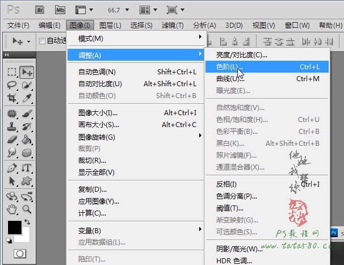Select the Eyedropper tool
The width and height of the screenshot is (344, 265).
[27, 98]
